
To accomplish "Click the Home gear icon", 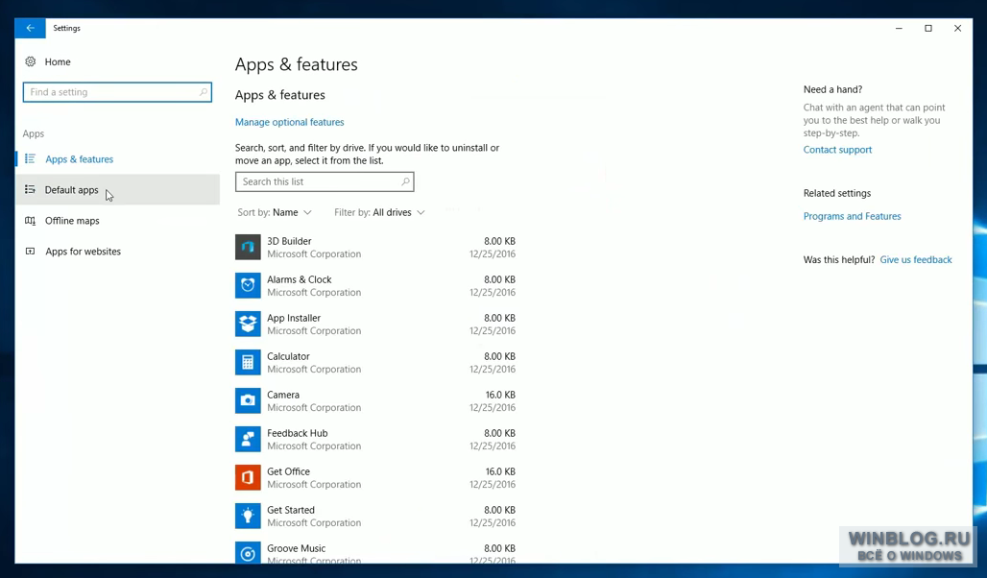I will (30, 61).
